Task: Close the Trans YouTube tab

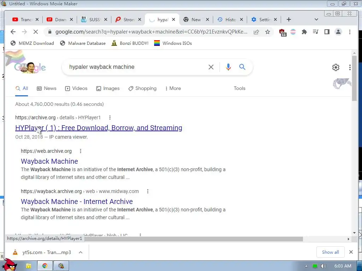Action: [x=37, y=20]
